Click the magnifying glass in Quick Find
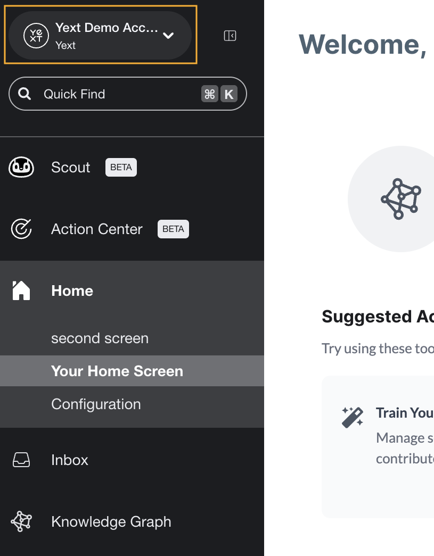Image resolution: width=434 pixels, height=556 pixels. point(24,94)
